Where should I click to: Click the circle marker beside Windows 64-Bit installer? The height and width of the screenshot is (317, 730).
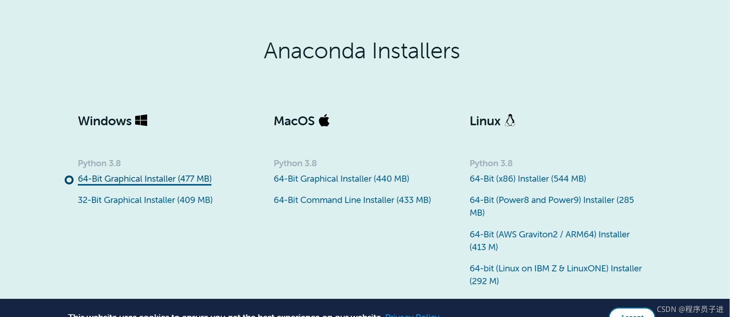pos(69,180)
